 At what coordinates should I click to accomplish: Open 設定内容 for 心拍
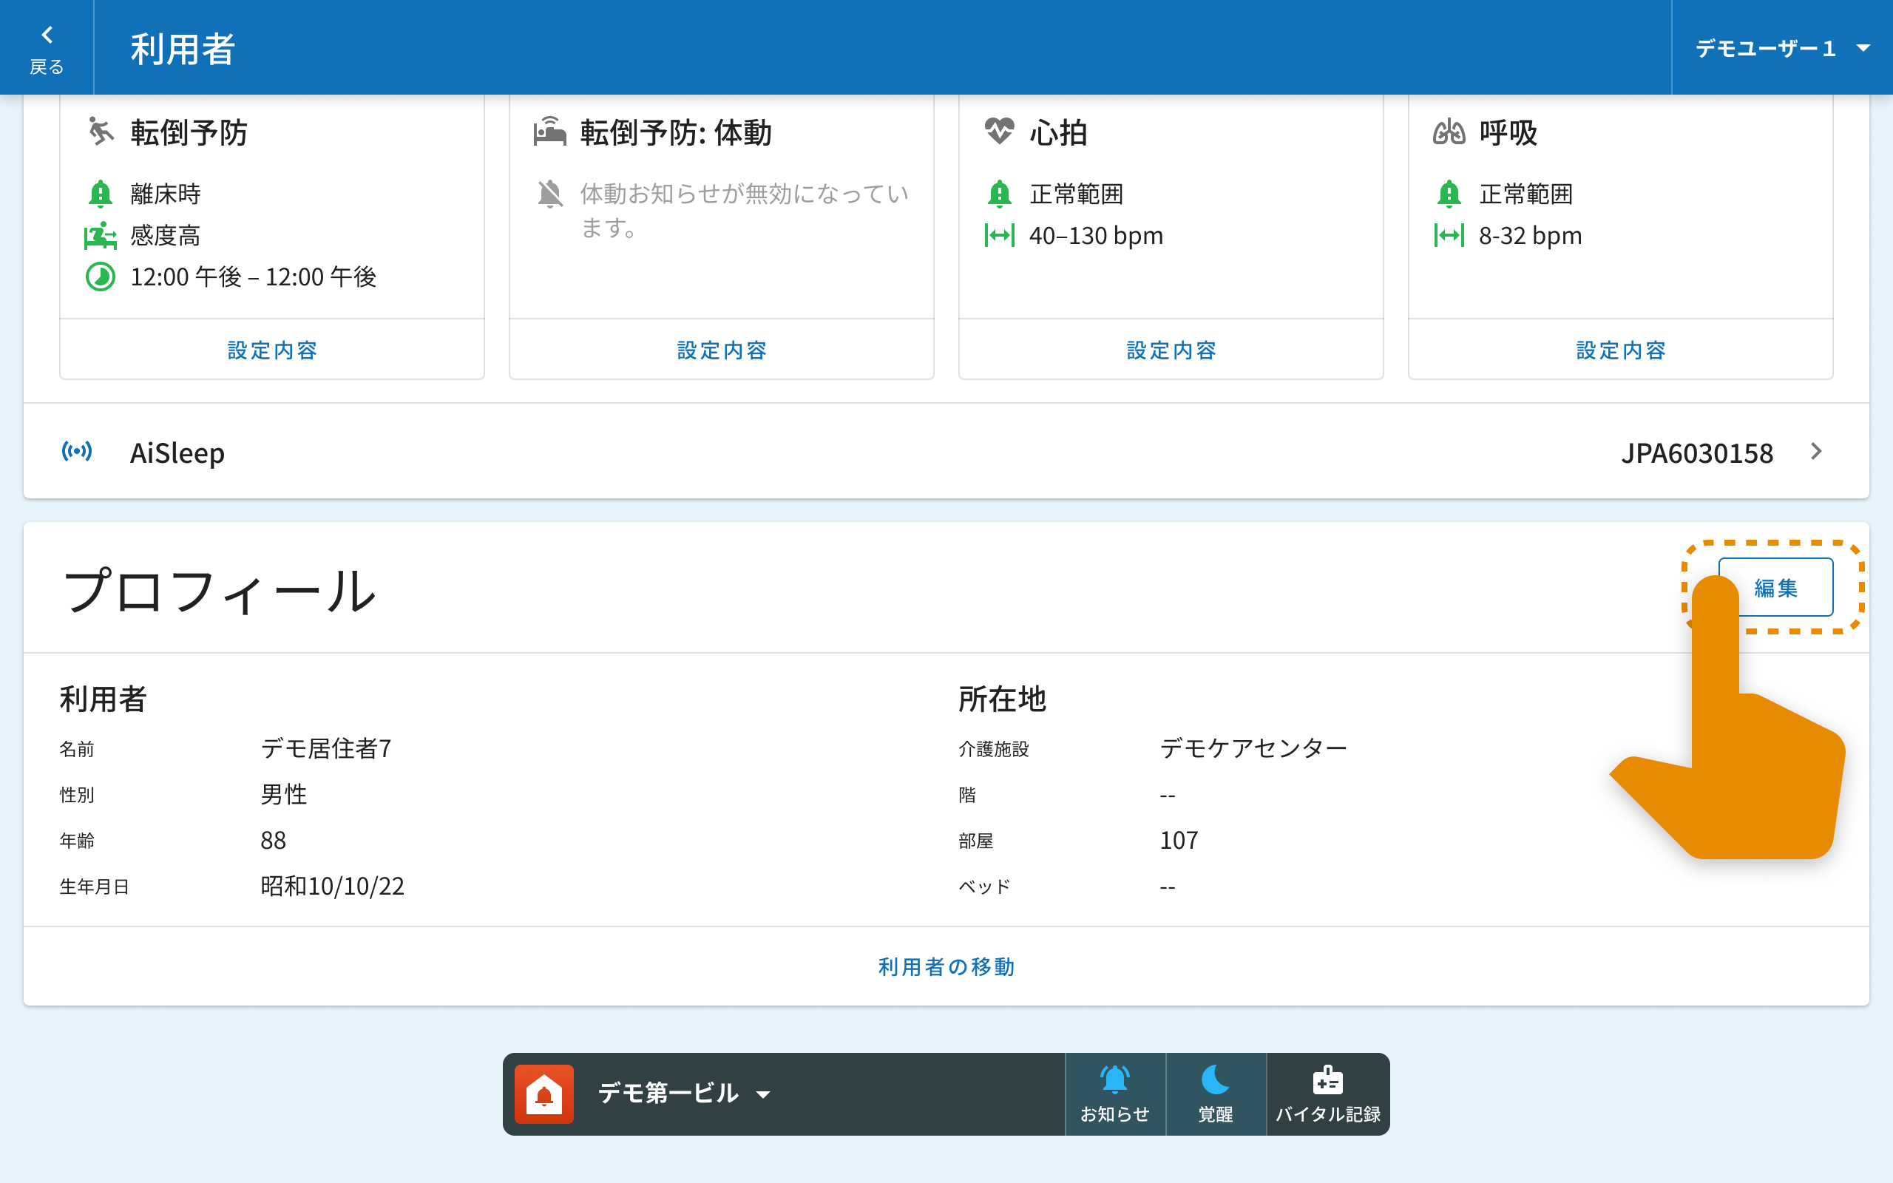pyautogui.click(x=1171, y=350)
